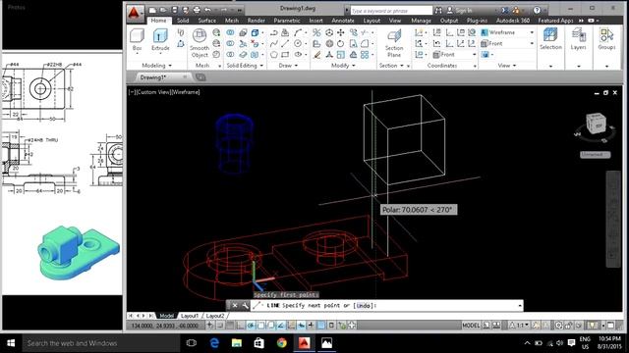Click the Move tool in Modify panel
The width and height of the screenshot is (629, 353).
(x=341, y=32)
